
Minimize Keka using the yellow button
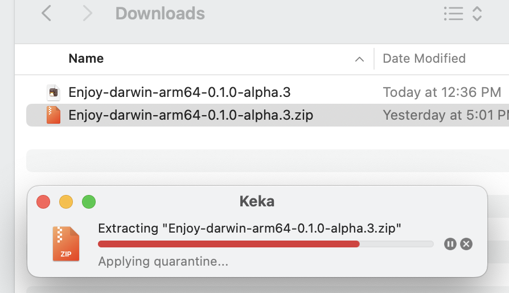(66, 202)
